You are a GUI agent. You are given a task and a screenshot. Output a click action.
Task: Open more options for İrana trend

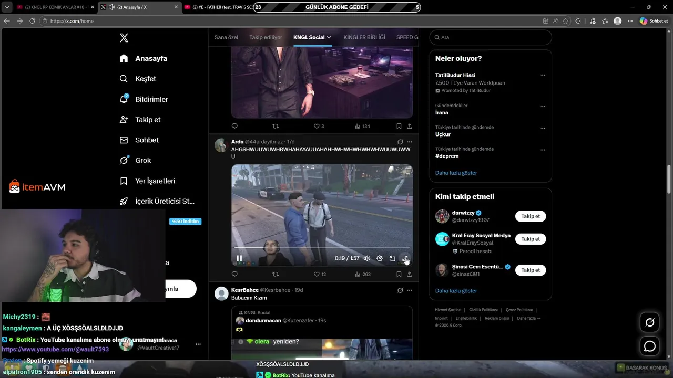click(543, 106)
